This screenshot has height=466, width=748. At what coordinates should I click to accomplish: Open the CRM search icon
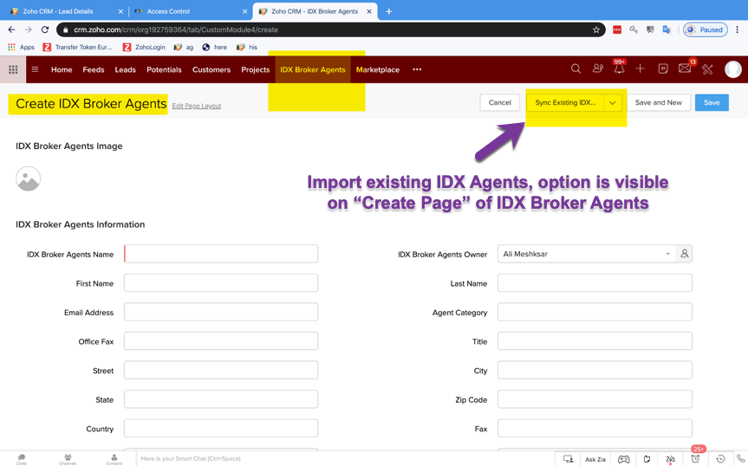[576, 69]
